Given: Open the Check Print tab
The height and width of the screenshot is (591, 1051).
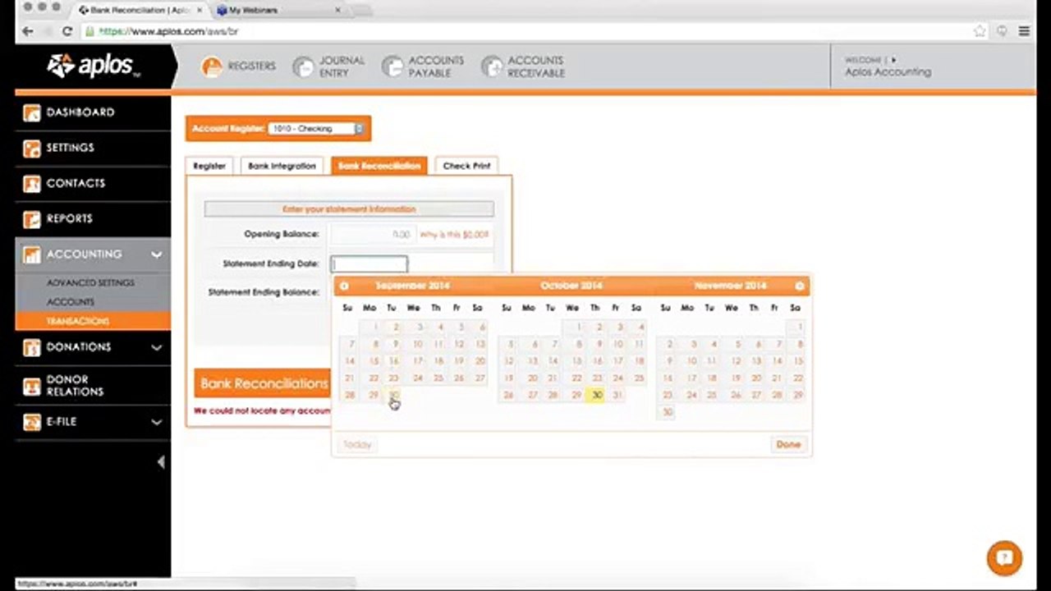Looking at the screenshot, I should click(466, 166).
